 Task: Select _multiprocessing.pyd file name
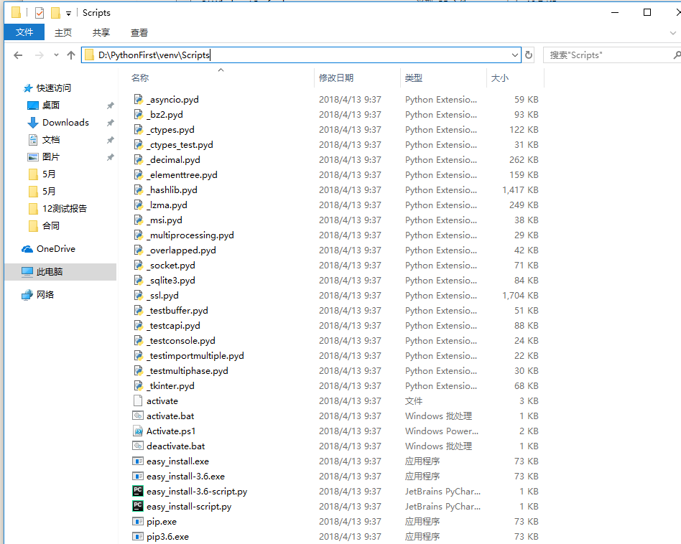tap(190, 235)
